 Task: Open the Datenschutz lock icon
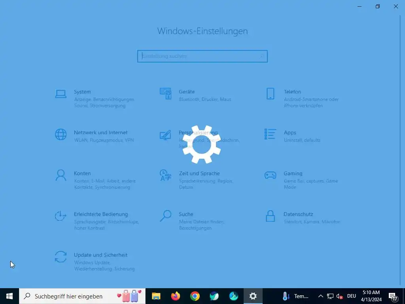[x=270, y=216]
